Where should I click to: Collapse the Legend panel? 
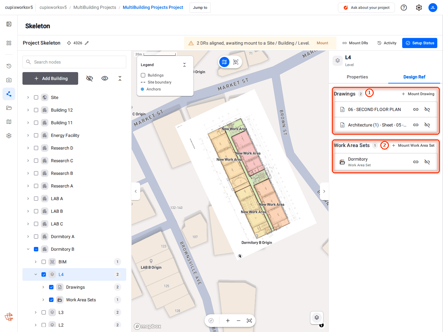[184, 65]
